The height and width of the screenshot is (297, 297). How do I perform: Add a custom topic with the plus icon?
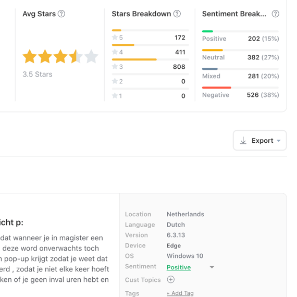click(171, 279)
